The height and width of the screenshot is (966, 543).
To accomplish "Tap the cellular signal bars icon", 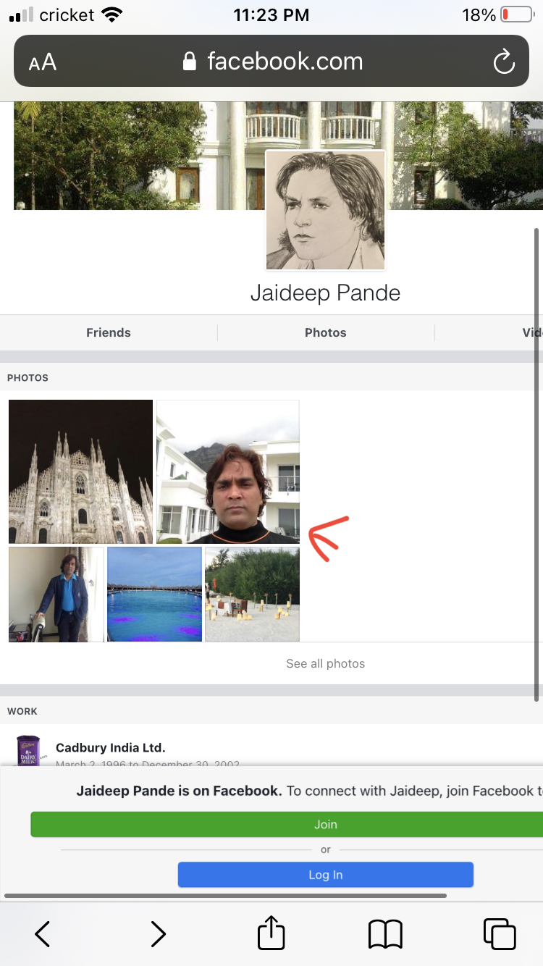I will [22, 14].
